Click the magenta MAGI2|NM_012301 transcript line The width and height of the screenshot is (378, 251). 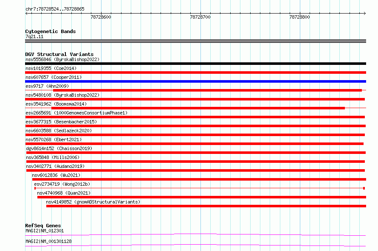pos(195,234)
